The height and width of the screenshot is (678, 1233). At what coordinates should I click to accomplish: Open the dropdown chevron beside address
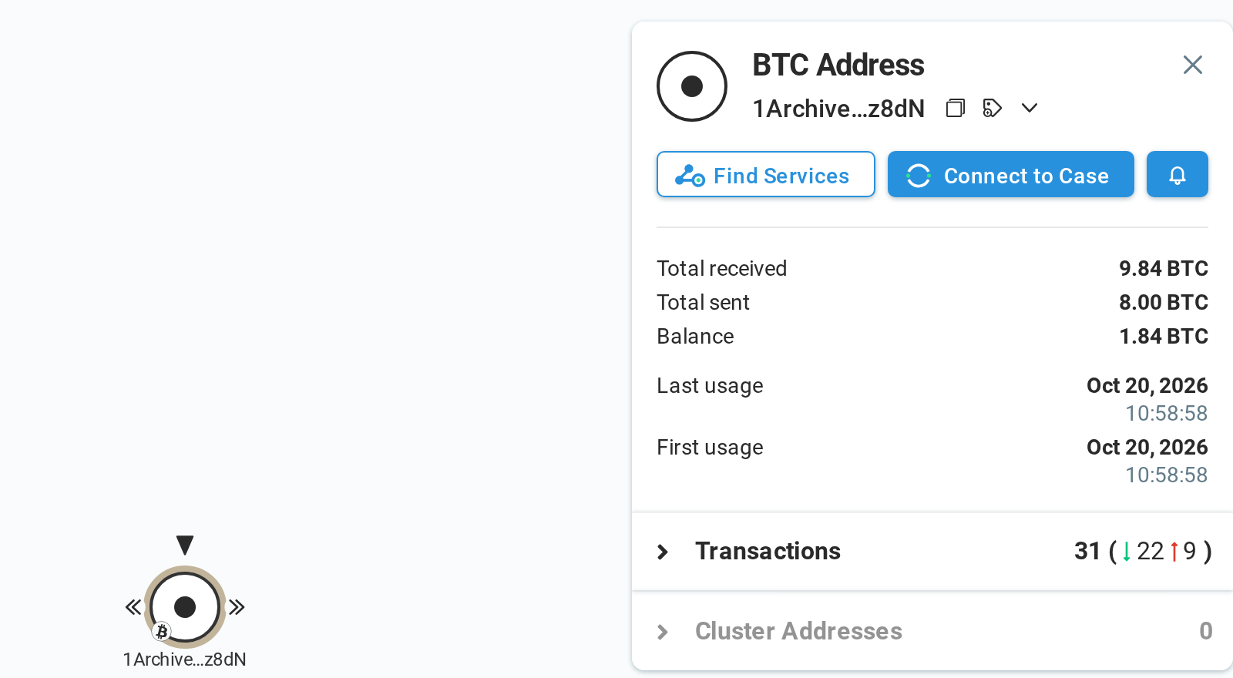click(x=1030, y=108)
